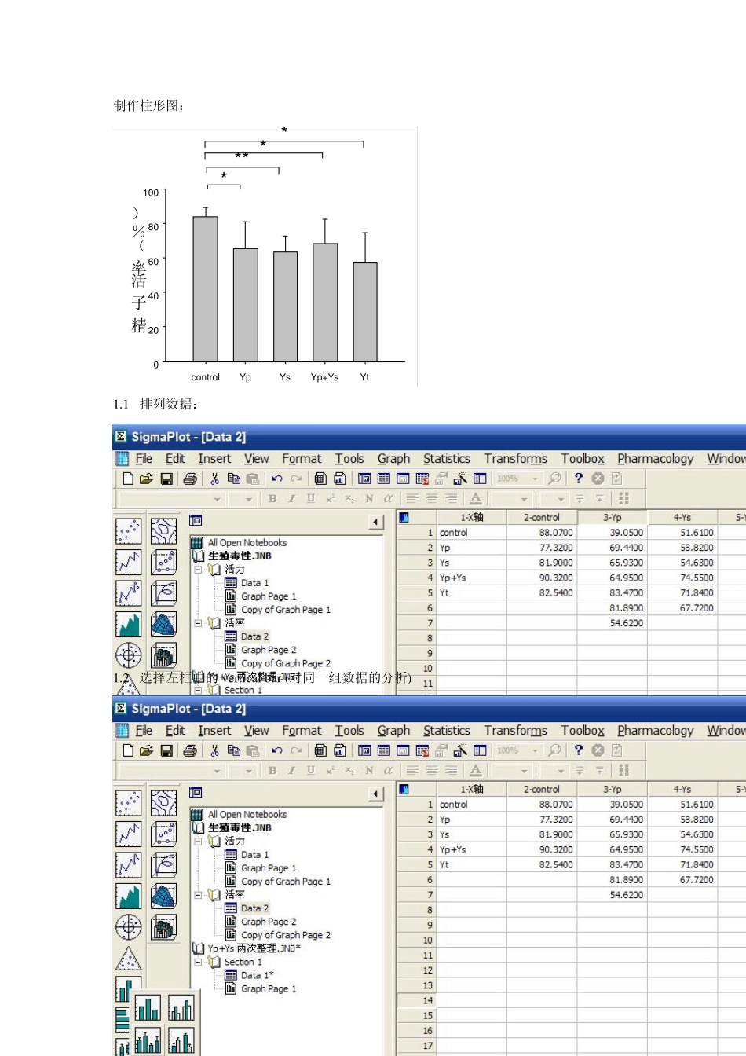
Task: Collapse the 活力 section in upper notebook tree
Action: click(198, 569)
